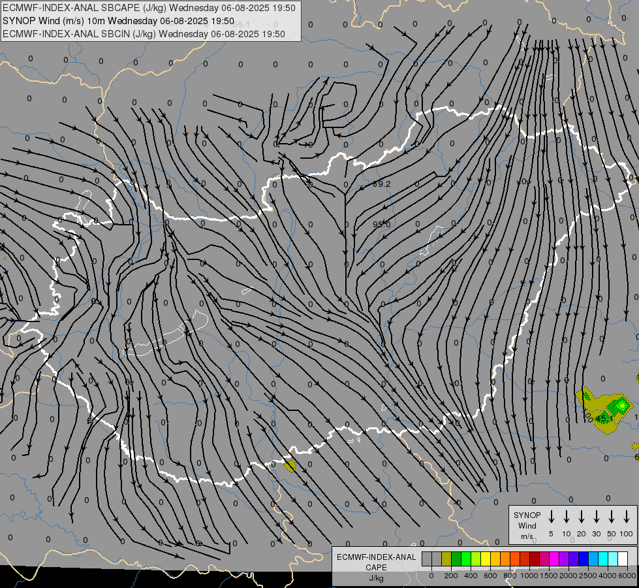Select the dark red CAPE legend swatch

coord(535,559)
